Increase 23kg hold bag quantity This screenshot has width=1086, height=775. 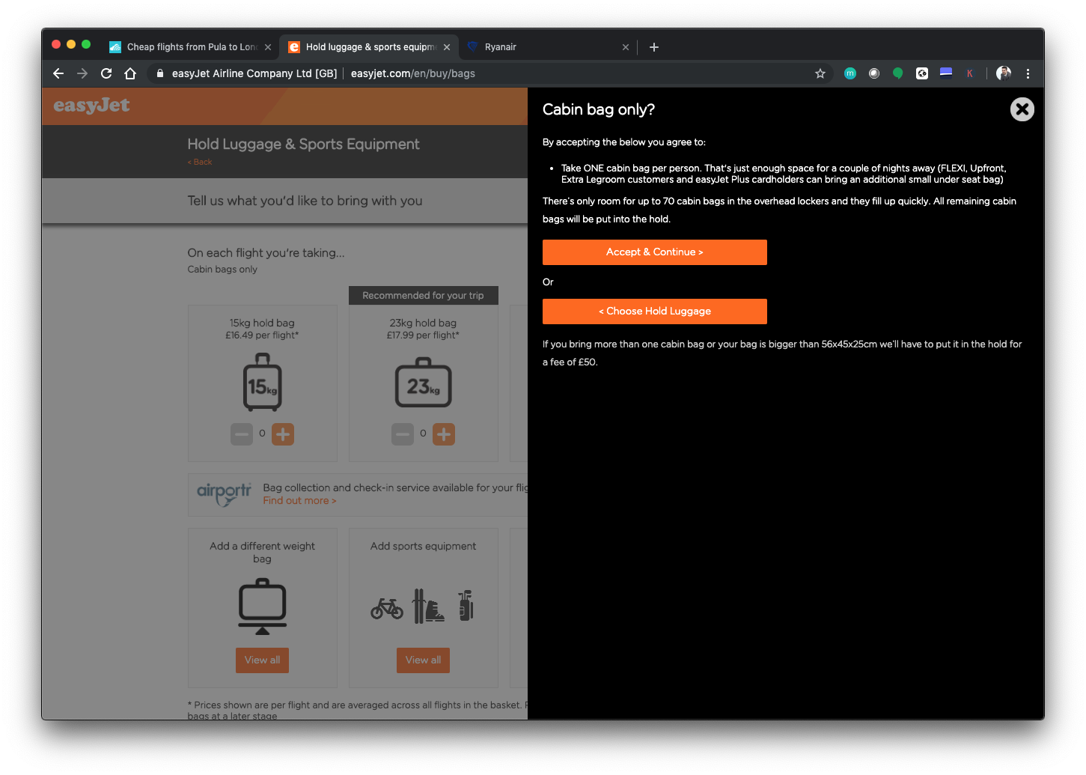tap(444, 434)
